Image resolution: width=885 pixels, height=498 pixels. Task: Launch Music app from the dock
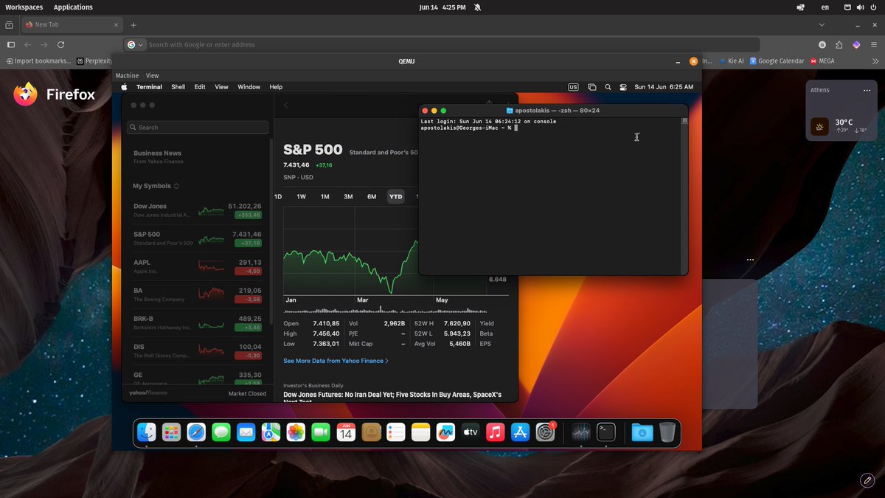(496, 432)
